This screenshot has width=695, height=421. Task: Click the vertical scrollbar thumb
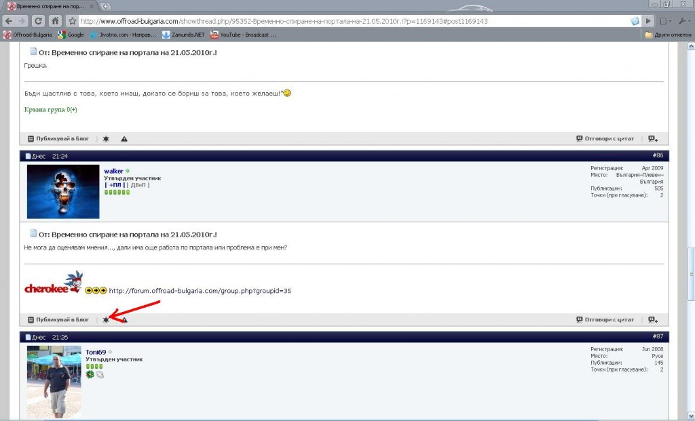(x=691, y=273)
